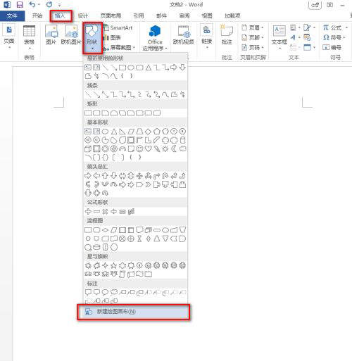
Task: Select up arrow in block arrows section
Action: point(105,175)
